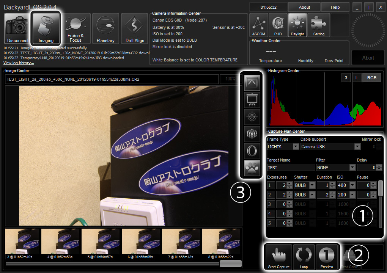This screenshot has width=387, height=273.
Task: Toggle the Daylight display mode
Action: (x=297, y=25)
